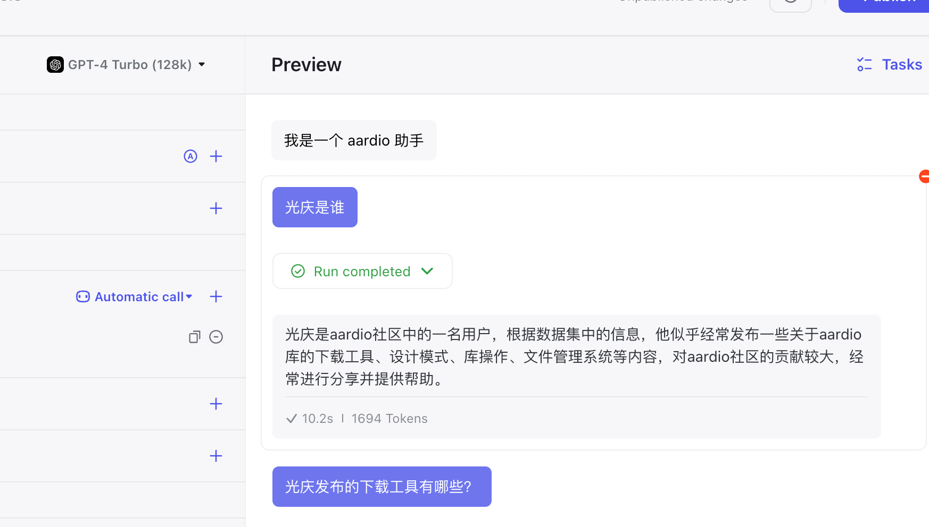Viewport: 929px width, 527px height.
Task: Click the Run completed green check icon
Action: point(298,271)
